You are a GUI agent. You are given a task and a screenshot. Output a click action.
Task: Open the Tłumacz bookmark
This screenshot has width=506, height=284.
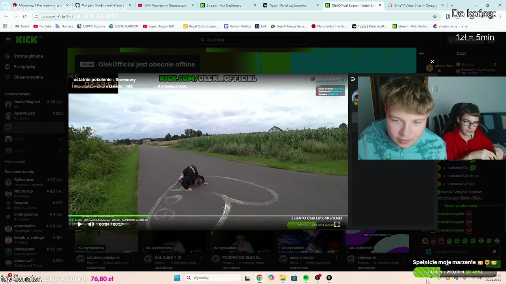(x=64, y=26)
